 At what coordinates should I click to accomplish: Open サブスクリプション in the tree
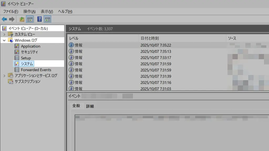coord(27,81)
